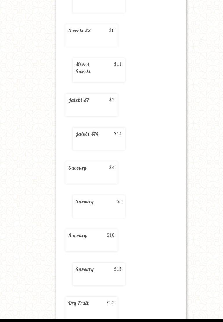Click the empty menu card above Sweets $8
Image resolution: width=223 pixels, height=322 pixels.
(x=99, y=6)
